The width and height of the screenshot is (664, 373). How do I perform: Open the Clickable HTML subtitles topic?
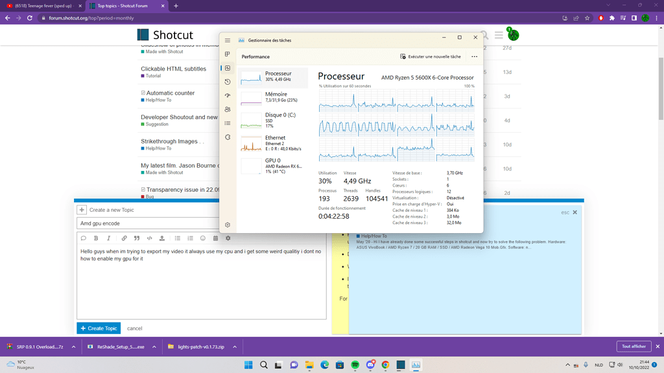click(173, 69)
